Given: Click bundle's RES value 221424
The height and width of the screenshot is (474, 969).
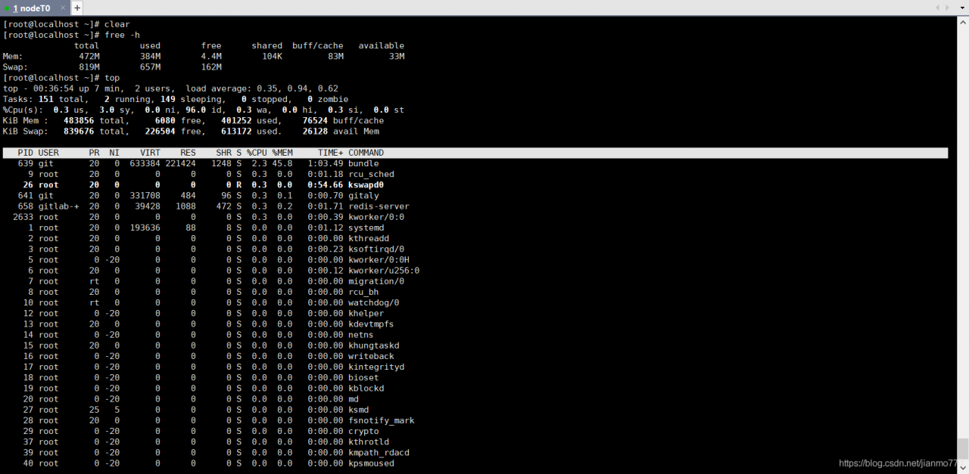Looking at the screenshot, I should click(x=181, y=163).
